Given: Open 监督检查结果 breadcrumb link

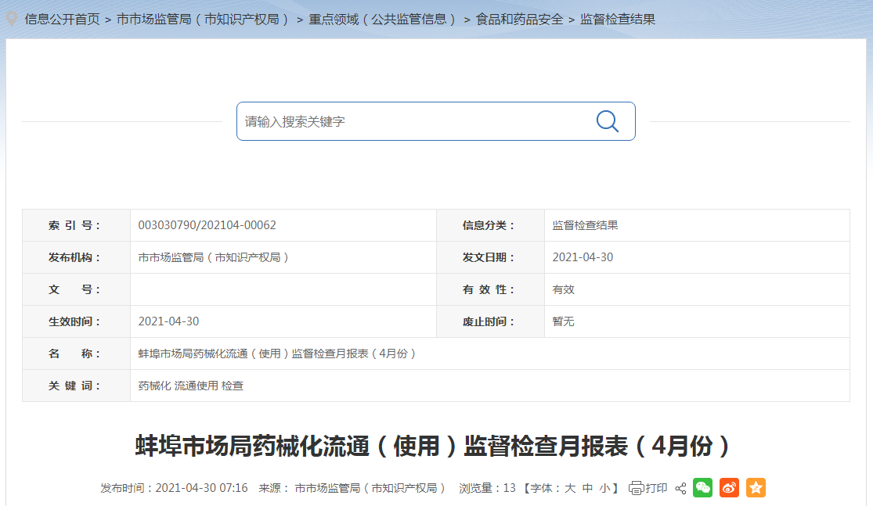Looking at the screenshot, I should pyautogui.click(x=618, y=20).
